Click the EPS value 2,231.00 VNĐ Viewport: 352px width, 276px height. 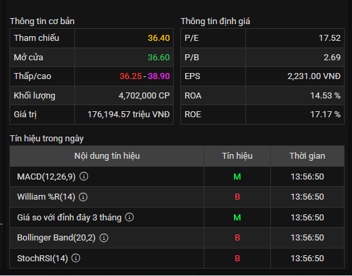(314, 76)
